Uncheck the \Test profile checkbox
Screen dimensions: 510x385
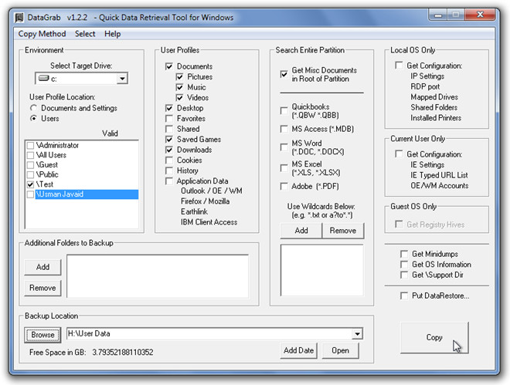click(x=30, y=185)
